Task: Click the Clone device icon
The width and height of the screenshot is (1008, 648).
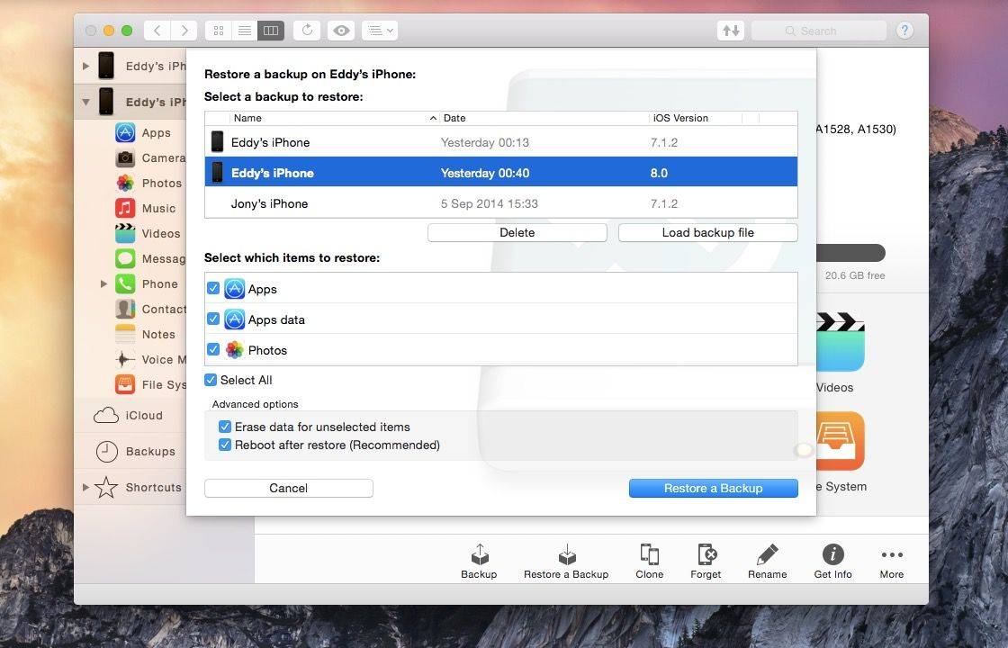Action: (649, 555)
